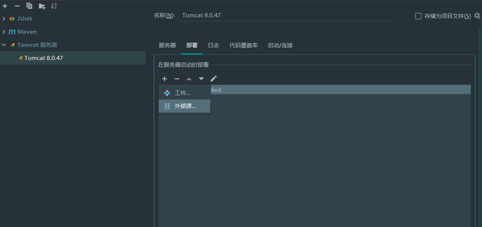
Task: Enable 存储为项目文件 checkbox
Action: (418, 16)
